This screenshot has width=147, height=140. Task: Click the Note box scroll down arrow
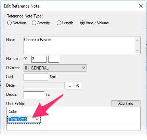[137, 50]
